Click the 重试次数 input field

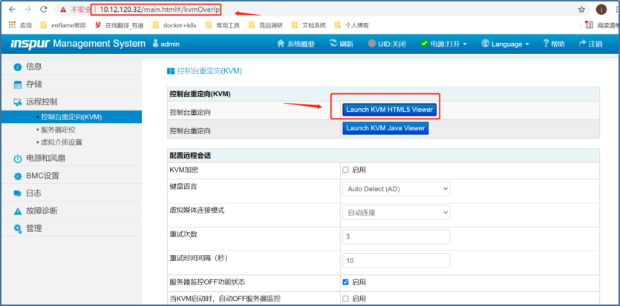[x=396, y=236]
